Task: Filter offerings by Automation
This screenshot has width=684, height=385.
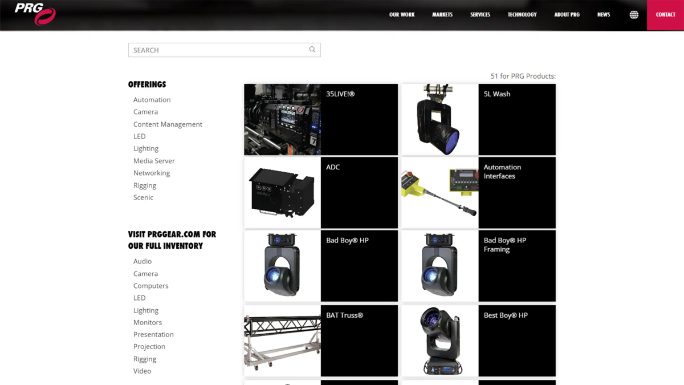Action: click(152, 100)
